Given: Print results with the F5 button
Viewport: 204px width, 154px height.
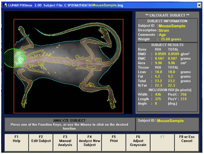Looking at the screenshot, I should click(114, 143).
